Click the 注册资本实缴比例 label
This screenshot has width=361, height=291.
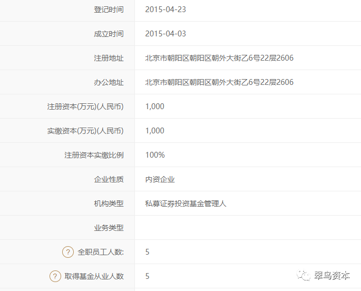pos(94,155)
